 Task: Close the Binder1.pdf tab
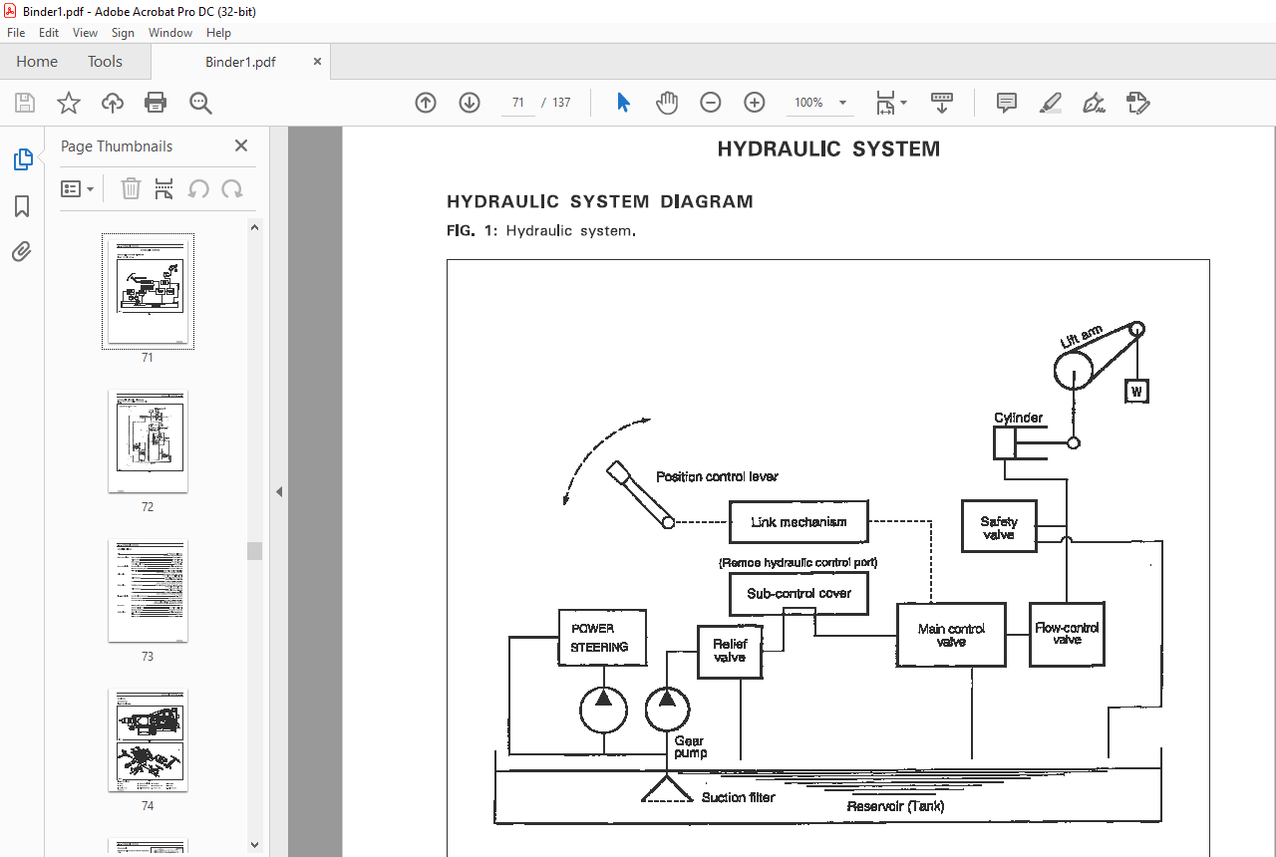[x=318, y=62]
